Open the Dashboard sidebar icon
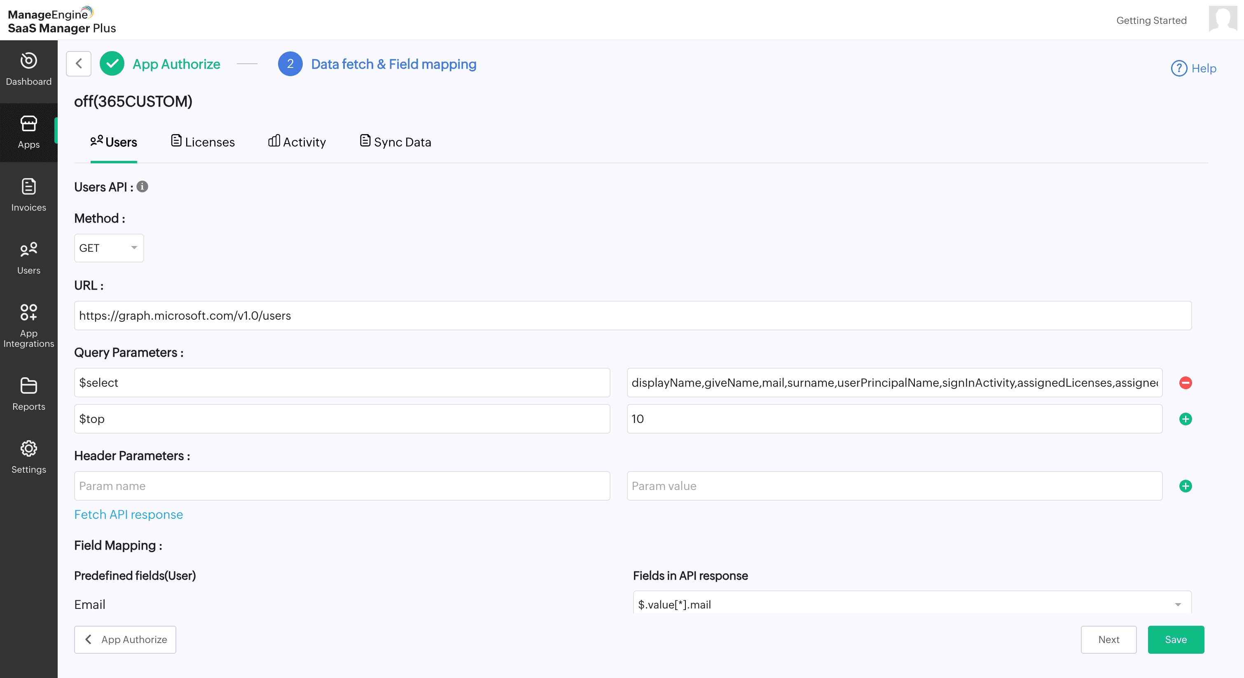Screen dimensions: 1244x678 (28, 69)
